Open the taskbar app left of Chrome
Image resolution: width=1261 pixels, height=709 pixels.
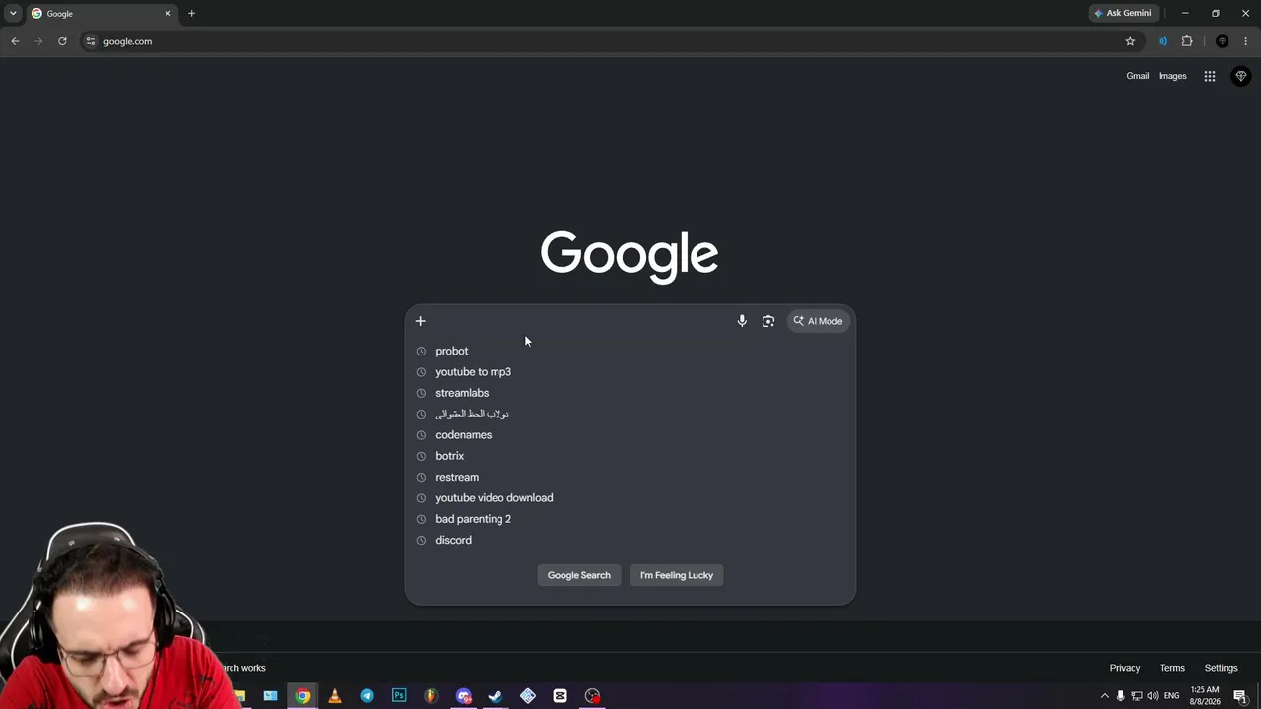270,696
